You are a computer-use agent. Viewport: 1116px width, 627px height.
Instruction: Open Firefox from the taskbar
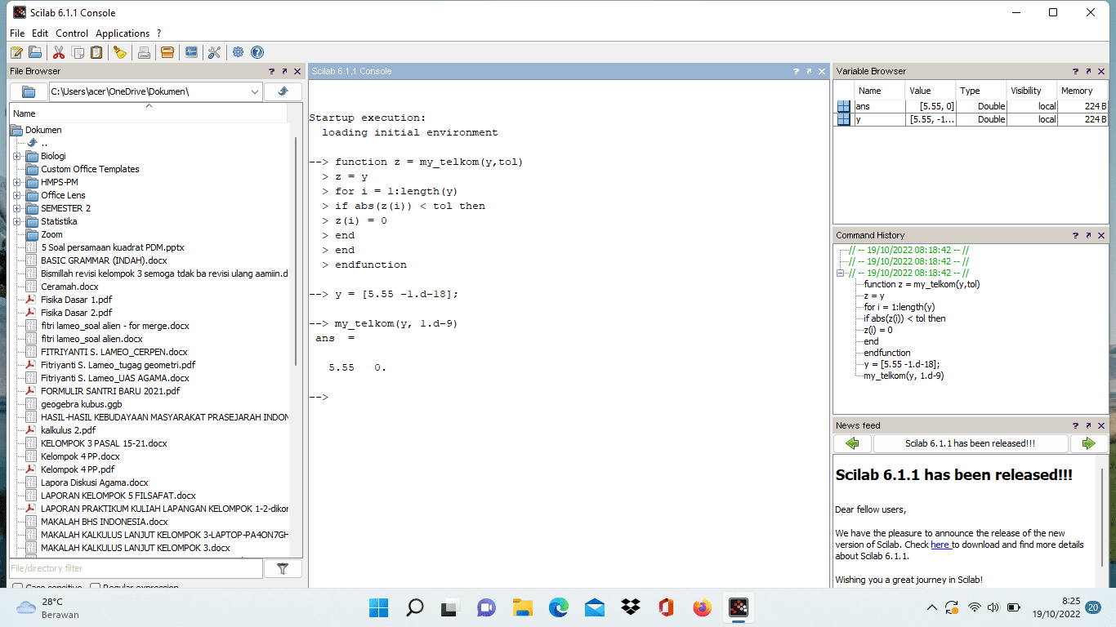pos(702,607)
